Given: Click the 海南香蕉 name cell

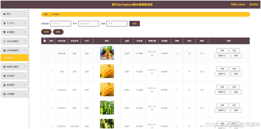Looking at the screenshot, I should pyautogui.click(x=61, y=53).
